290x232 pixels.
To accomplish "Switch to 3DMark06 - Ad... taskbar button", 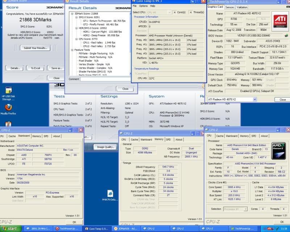I will tap(126, 229).
